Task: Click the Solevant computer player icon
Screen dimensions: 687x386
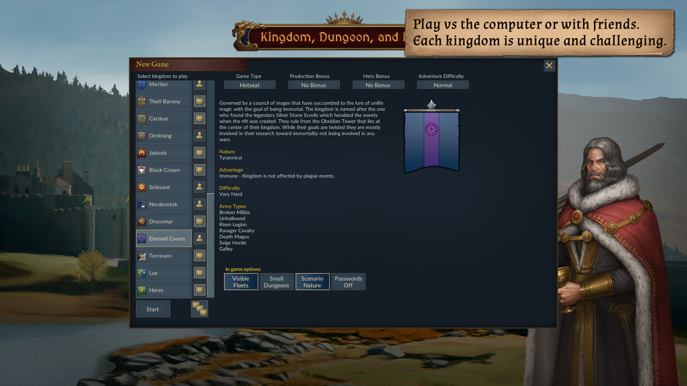Action: [200, 187]
